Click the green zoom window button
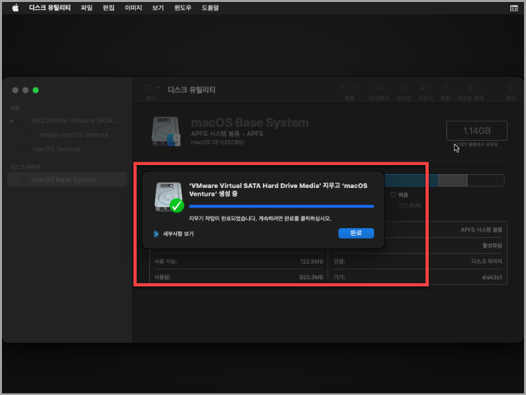This screenshot has width=526, height=395. [36, 90]
